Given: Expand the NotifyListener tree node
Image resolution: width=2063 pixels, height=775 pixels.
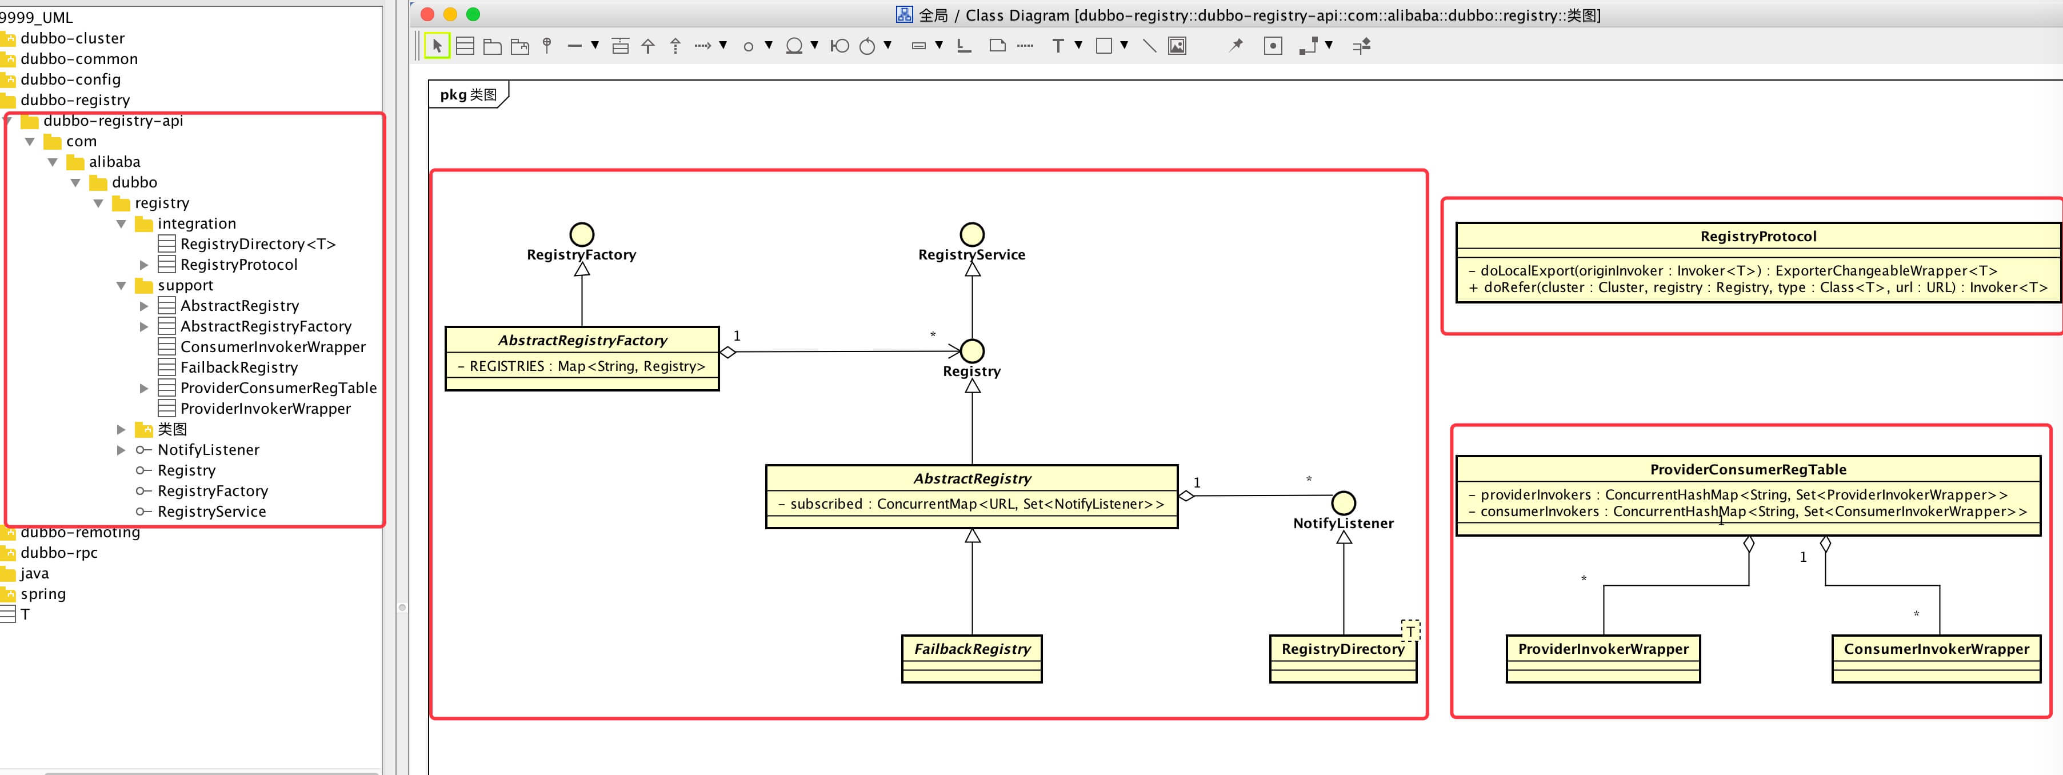Looking at the screenshot, I should (121, 450).
